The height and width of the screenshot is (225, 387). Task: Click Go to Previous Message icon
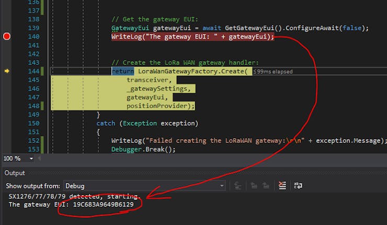[254, 186]
